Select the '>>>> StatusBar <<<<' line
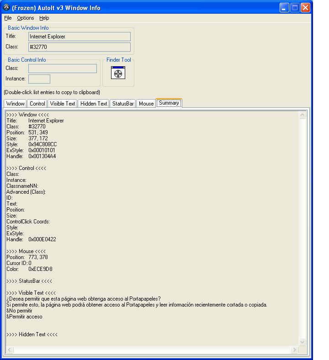 (29, 281)
